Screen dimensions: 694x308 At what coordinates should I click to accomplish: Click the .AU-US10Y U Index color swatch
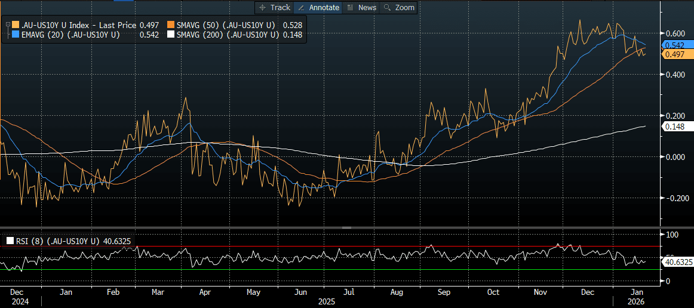coord(15,25)
